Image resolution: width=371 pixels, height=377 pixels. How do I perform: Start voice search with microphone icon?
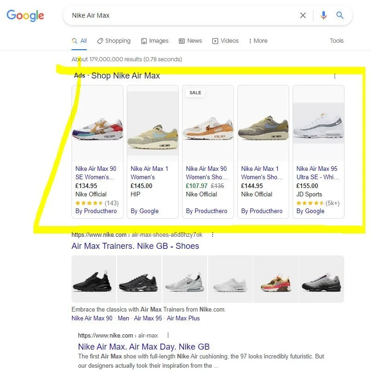click(323, 15)
